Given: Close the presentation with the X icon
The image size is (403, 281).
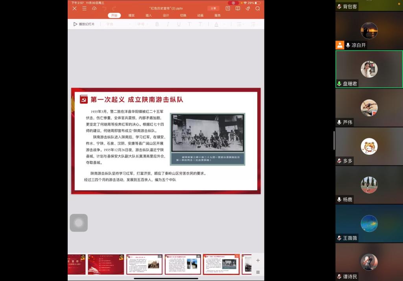Looking at the screenshot, I should pyautogui.click(x=74, y=8).
